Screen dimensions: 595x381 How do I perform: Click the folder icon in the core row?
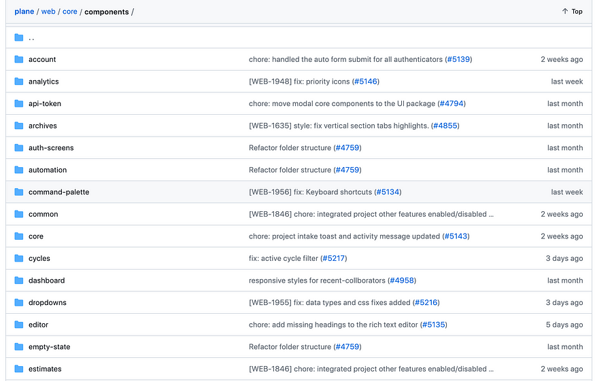pyautogui.click(x=18, y=236)
